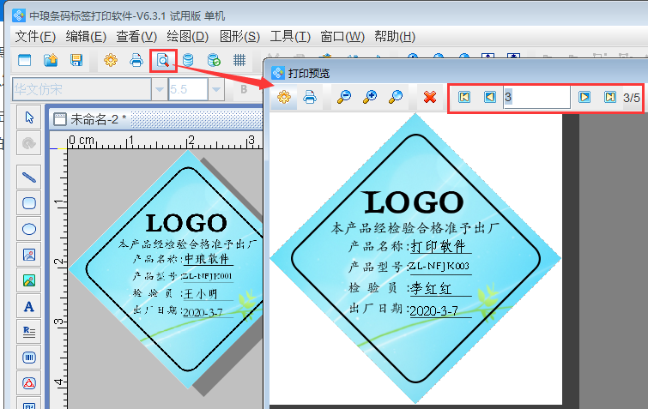Screen dimensions: 648x409
Task: Go to next page in print preview
Action: coord(584,98)
